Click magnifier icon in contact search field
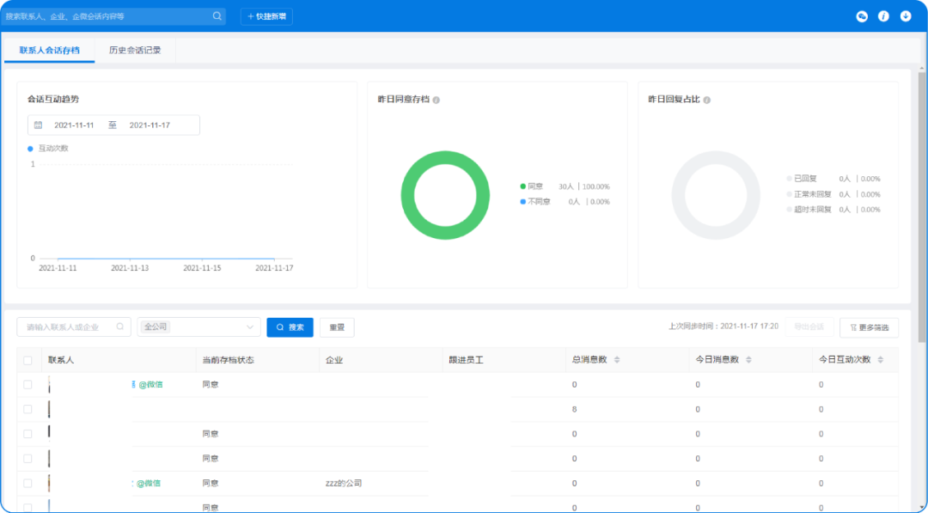The image size is (928, 513). coord(120,327)
